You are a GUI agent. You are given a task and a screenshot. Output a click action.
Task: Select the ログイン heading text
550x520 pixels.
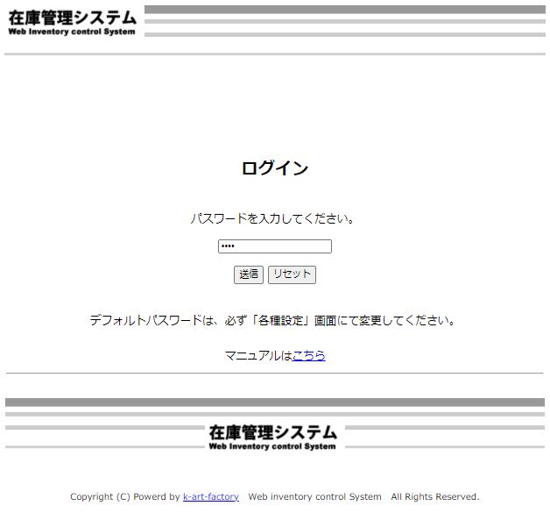[x=275, y=167]
